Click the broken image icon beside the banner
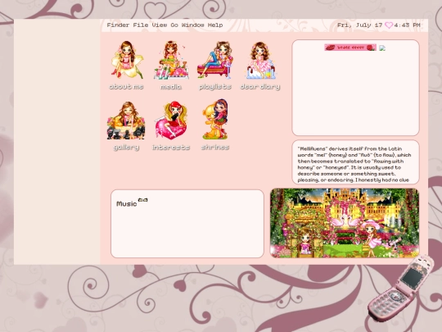This screenshot has width=442, height=332. 382,48
